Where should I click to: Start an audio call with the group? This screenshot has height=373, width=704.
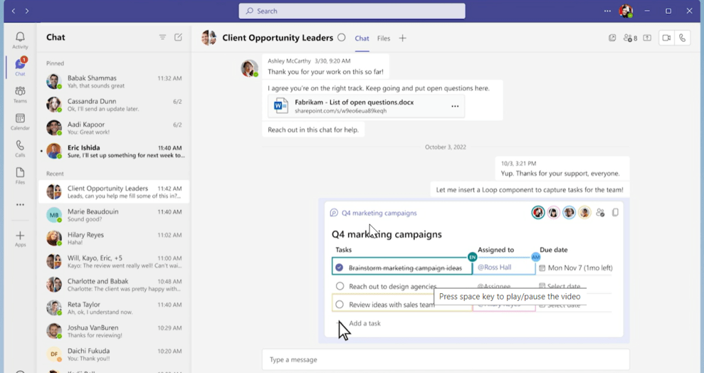pos(682,39)
